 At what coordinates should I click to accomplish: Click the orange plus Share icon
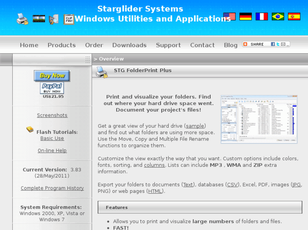245,44
